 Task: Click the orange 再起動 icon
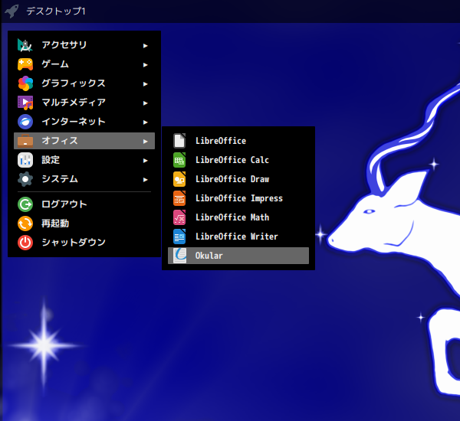pos(25,224)
